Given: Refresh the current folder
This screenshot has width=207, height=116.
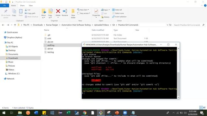Looking at the screenshot, I should (170, 25).
